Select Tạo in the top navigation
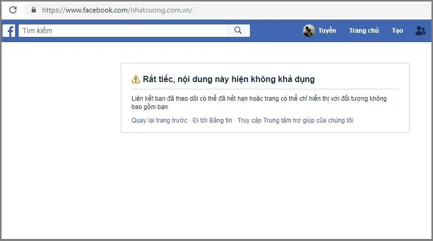433x241 pixels. click(x=397, y=31)
